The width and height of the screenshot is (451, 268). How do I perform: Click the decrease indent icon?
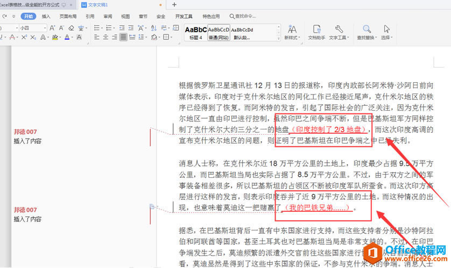122,28
